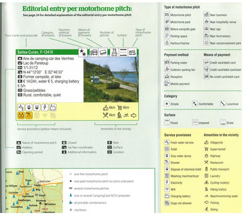The width and height of the screenshot is (245, 216).
Task: Select the Washing machine/dryer icon
Action: (x=167, y=176)
